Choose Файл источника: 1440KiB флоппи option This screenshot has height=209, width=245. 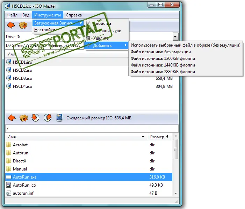(x=163, y=65)
